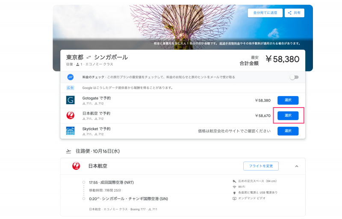
Task: Click 自分宛てに送信 button
Action: click(265, 13)
